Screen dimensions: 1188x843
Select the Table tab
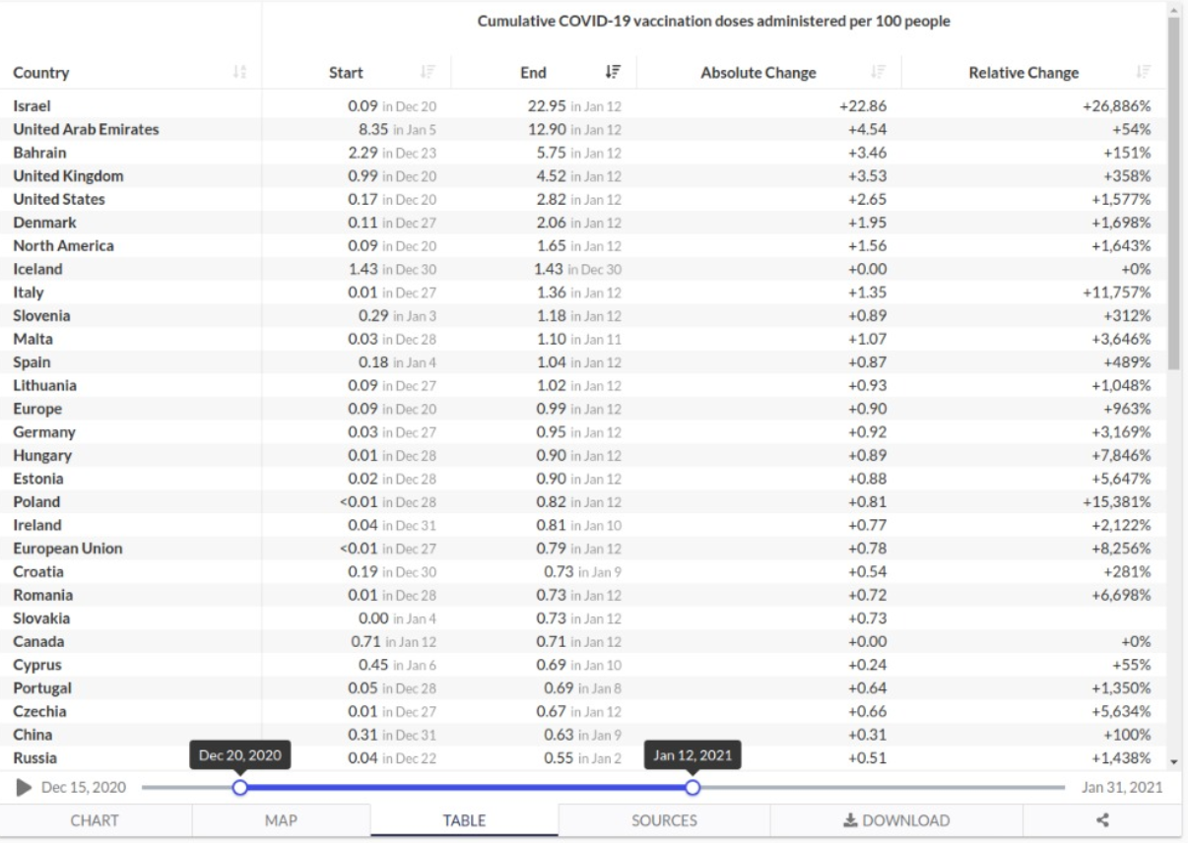pyautogui.click(x=464, y=819)
